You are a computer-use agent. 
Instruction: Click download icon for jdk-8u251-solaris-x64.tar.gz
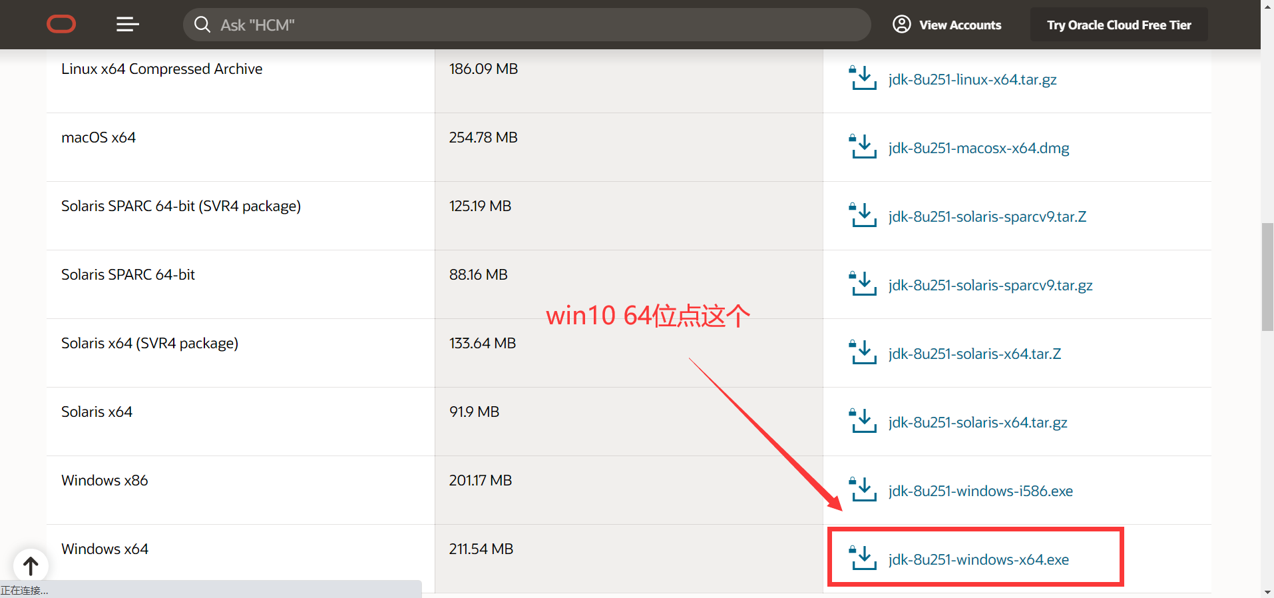coord(863,421)
